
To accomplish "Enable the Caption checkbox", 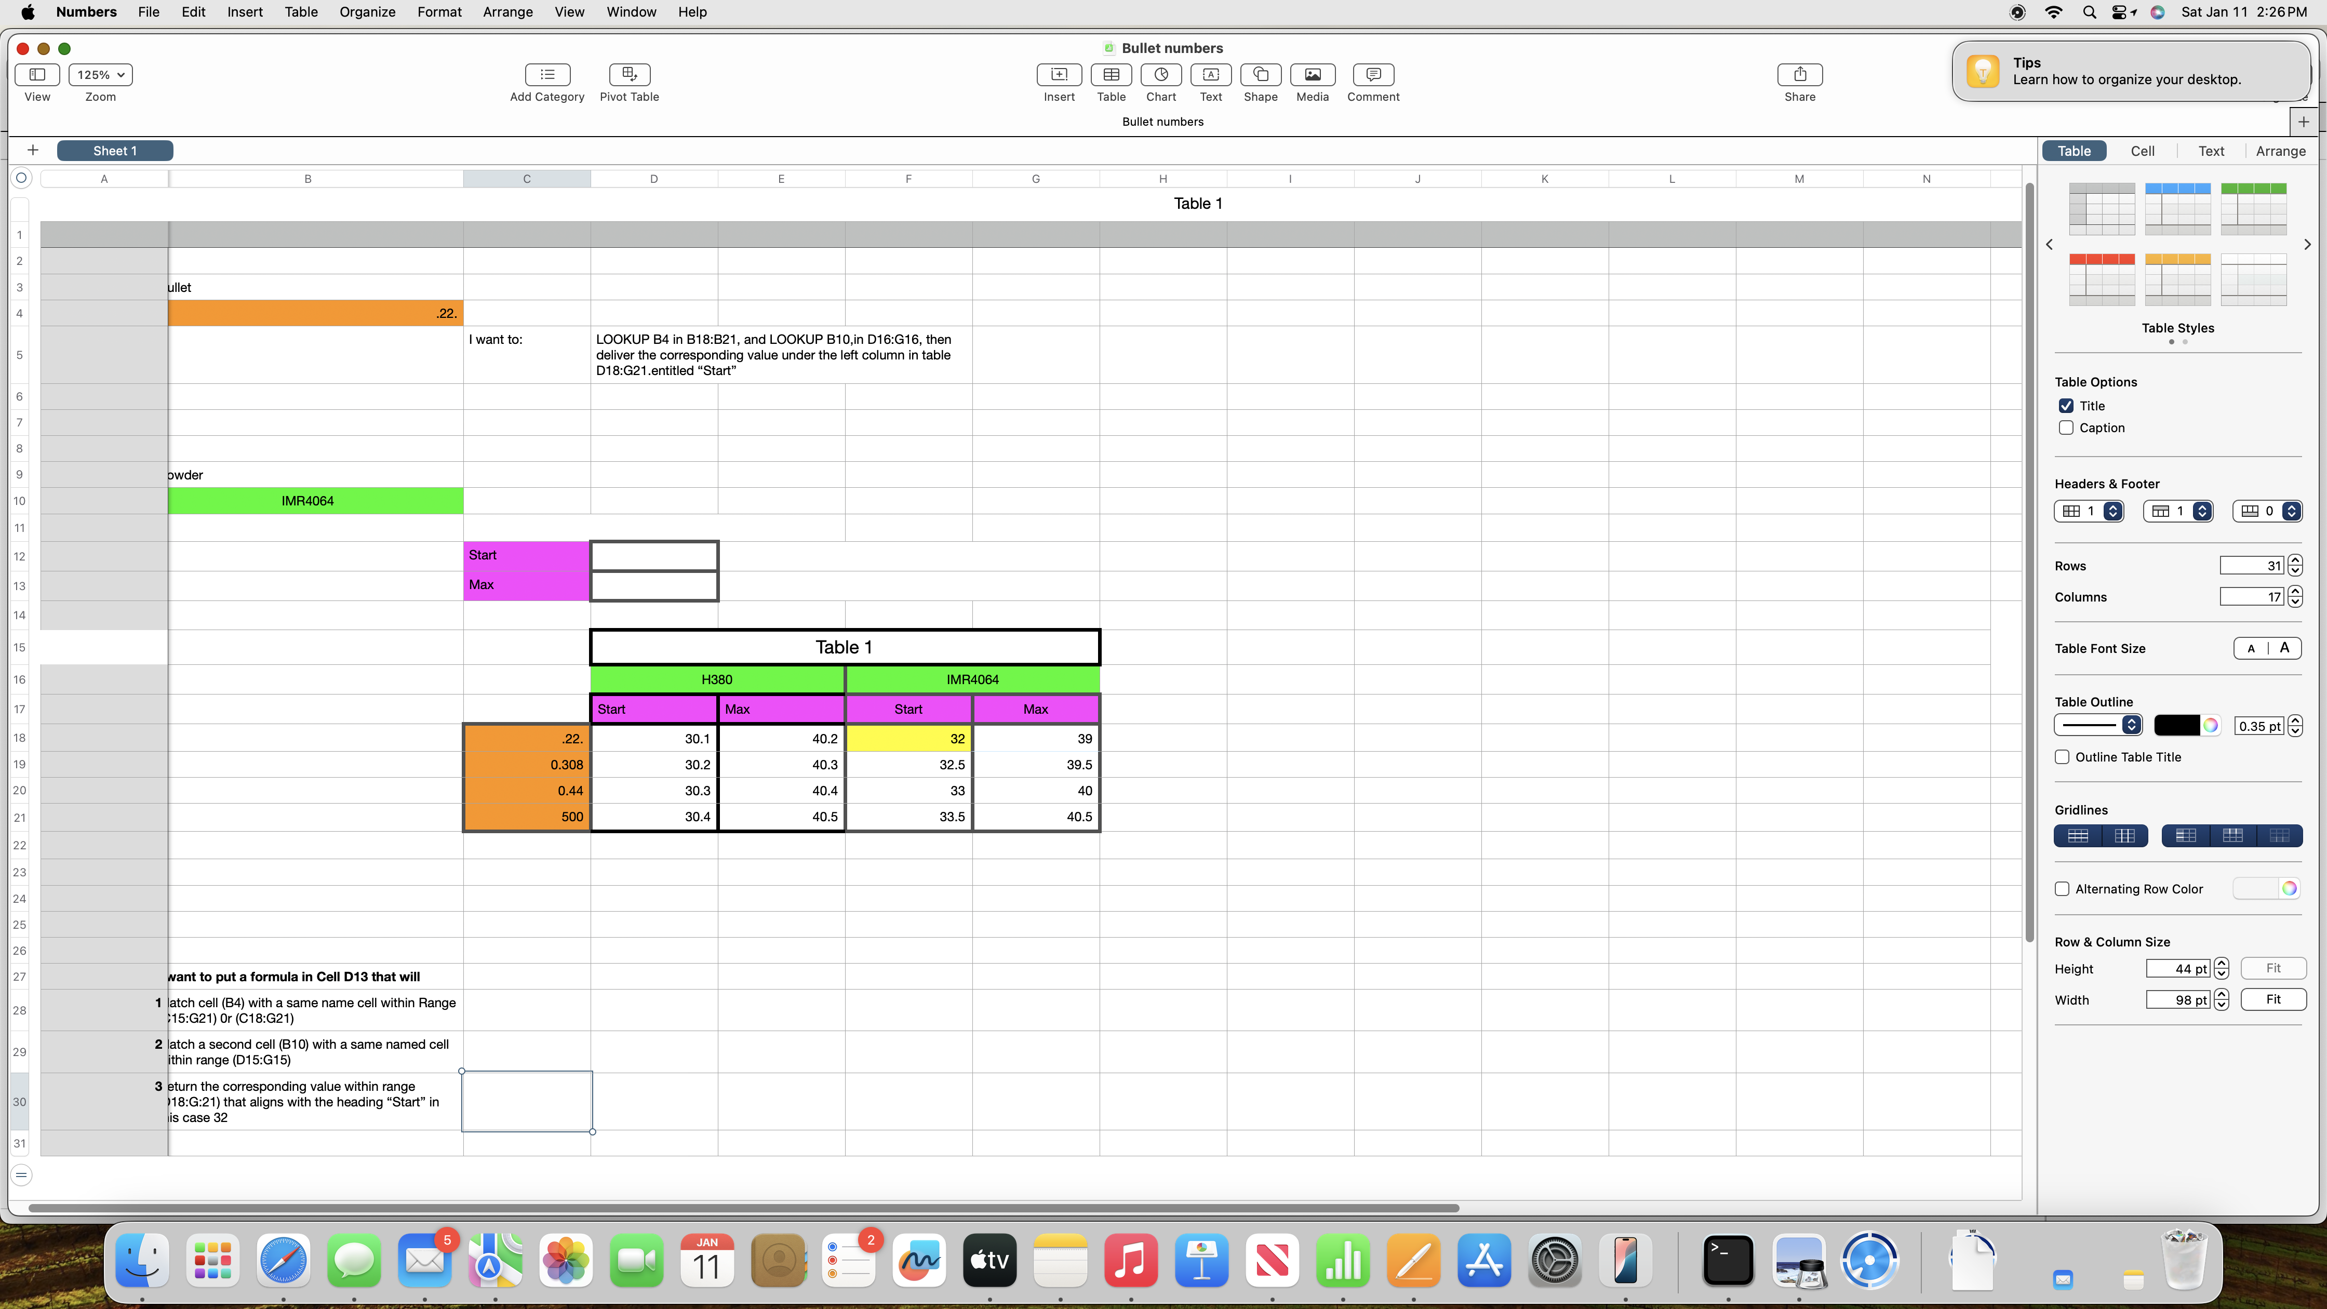I will tap(2066, 428).
